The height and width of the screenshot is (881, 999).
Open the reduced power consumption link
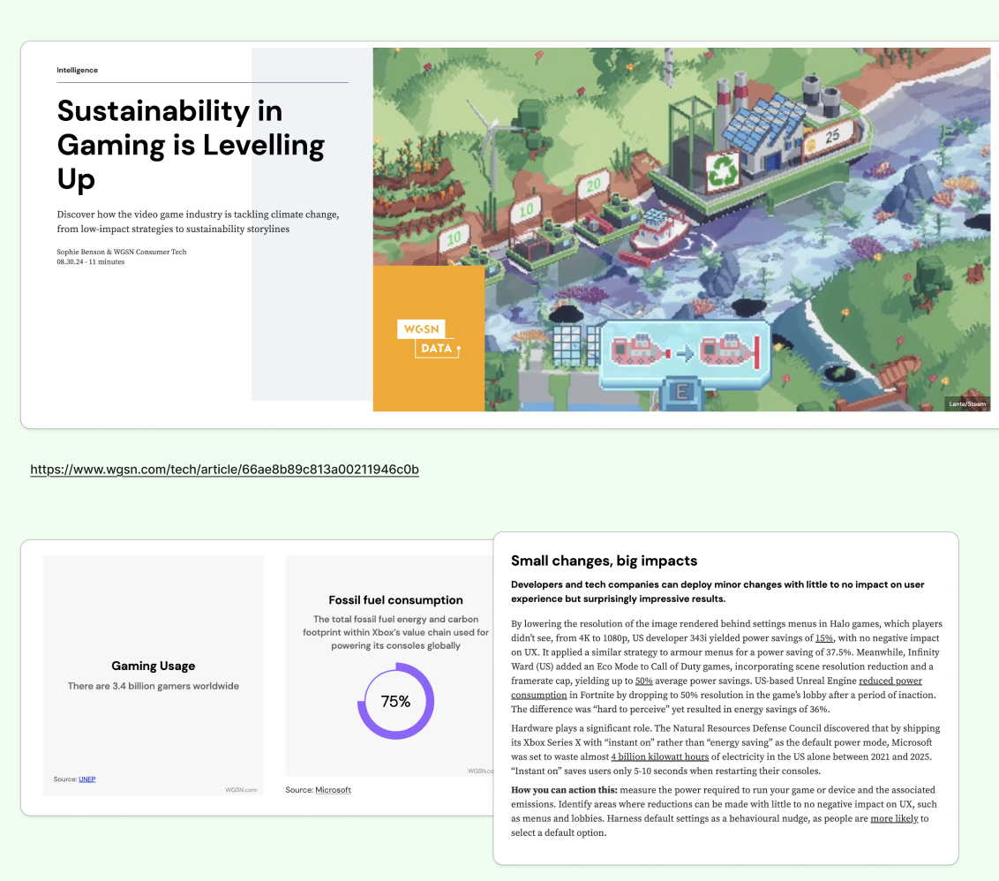click(890, 680)
